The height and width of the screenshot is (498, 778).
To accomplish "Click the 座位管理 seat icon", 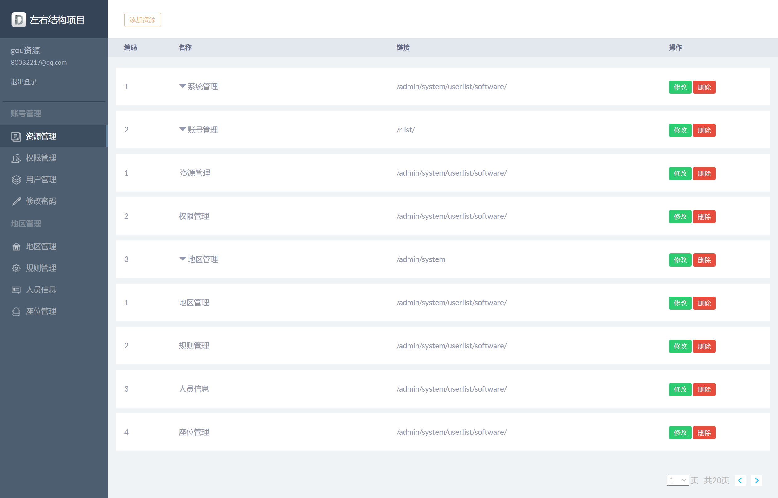I will pyautogui.click(x=16, y=311).
